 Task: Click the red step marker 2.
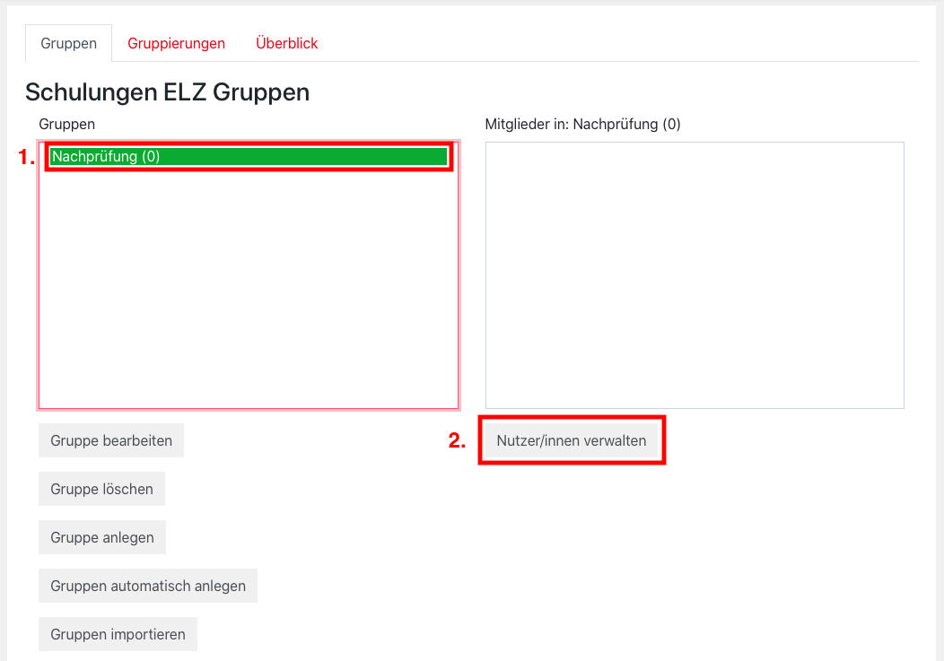coord(458,440)
